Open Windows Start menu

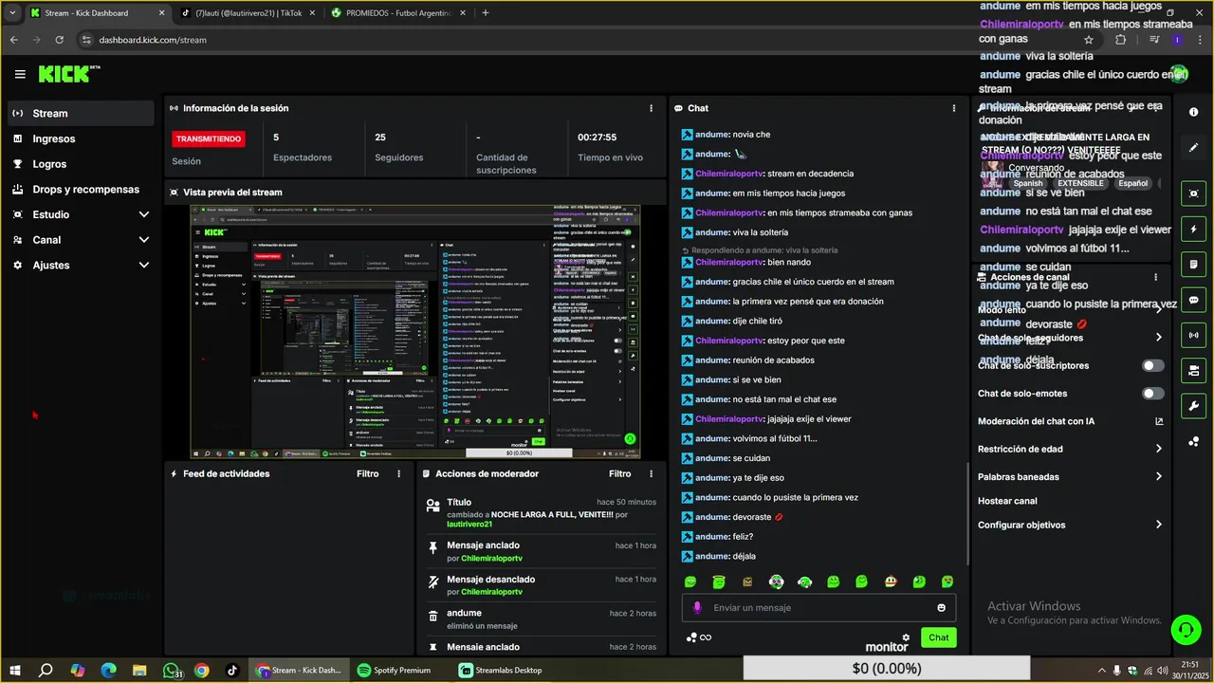pyautogui.click(x=15, y=670)
